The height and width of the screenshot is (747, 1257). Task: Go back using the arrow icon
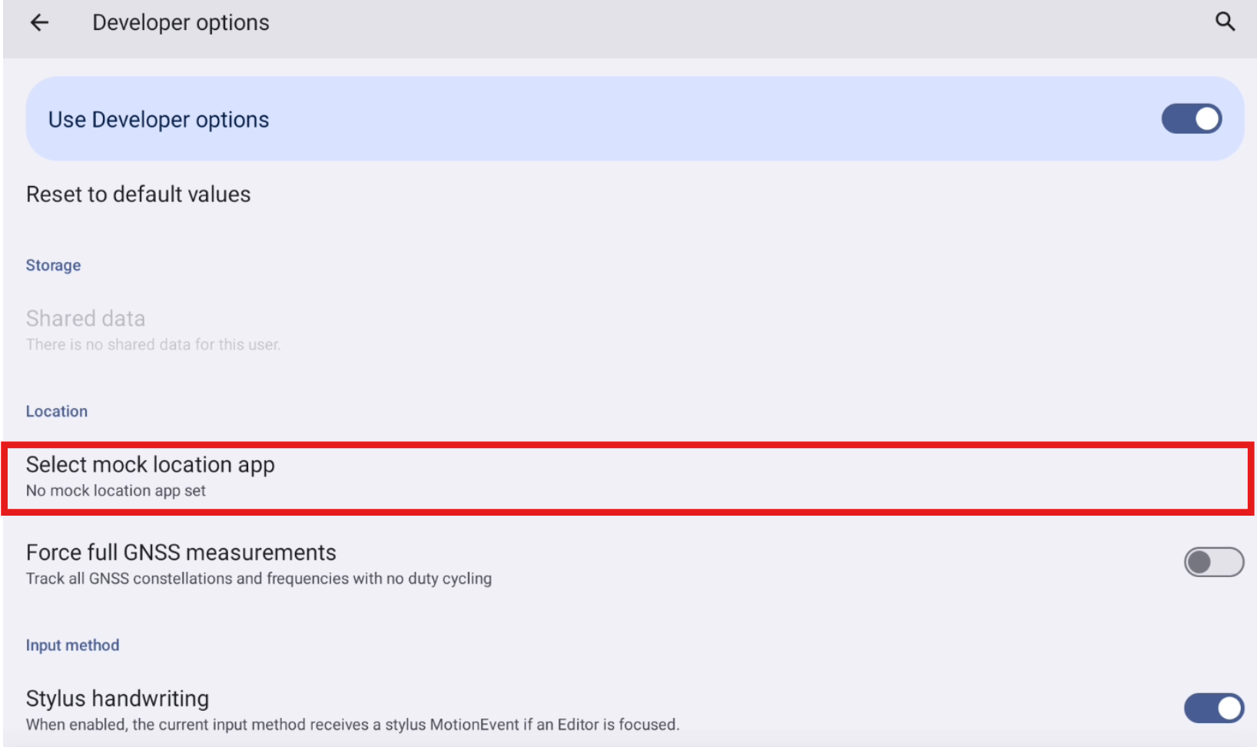coord(39,23)
